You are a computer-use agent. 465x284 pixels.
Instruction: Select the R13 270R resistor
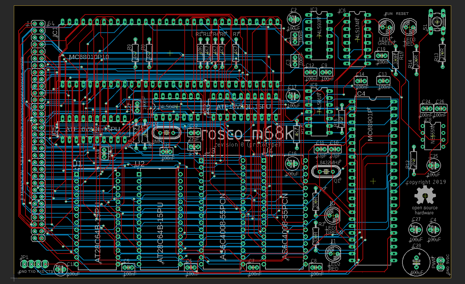(442, 53)
